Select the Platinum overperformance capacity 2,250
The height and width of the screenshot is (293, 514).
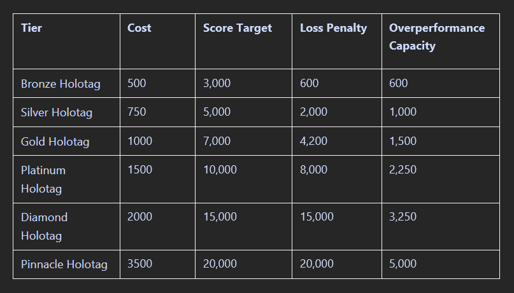(403, 170)
